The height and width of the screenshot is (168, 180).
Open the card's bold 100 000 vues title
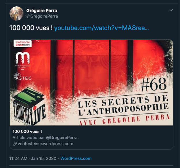pyautogui.click(x=27, y=132)
